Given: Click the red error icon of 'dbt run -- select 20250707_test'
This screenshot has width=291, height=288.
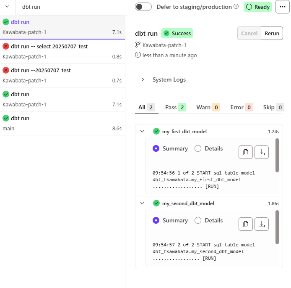Looking at the screenshot, I should tap(6, 46).
